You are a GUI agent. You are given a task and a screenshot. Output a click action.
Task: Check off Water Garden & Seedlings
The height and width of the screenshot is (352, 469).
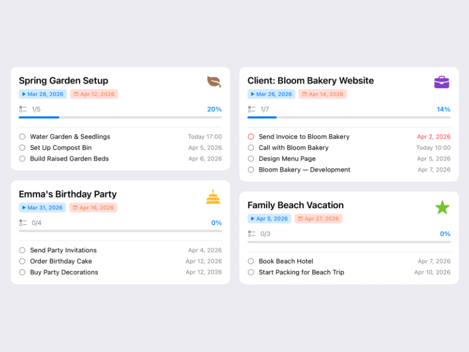click(x=22, y=136)
